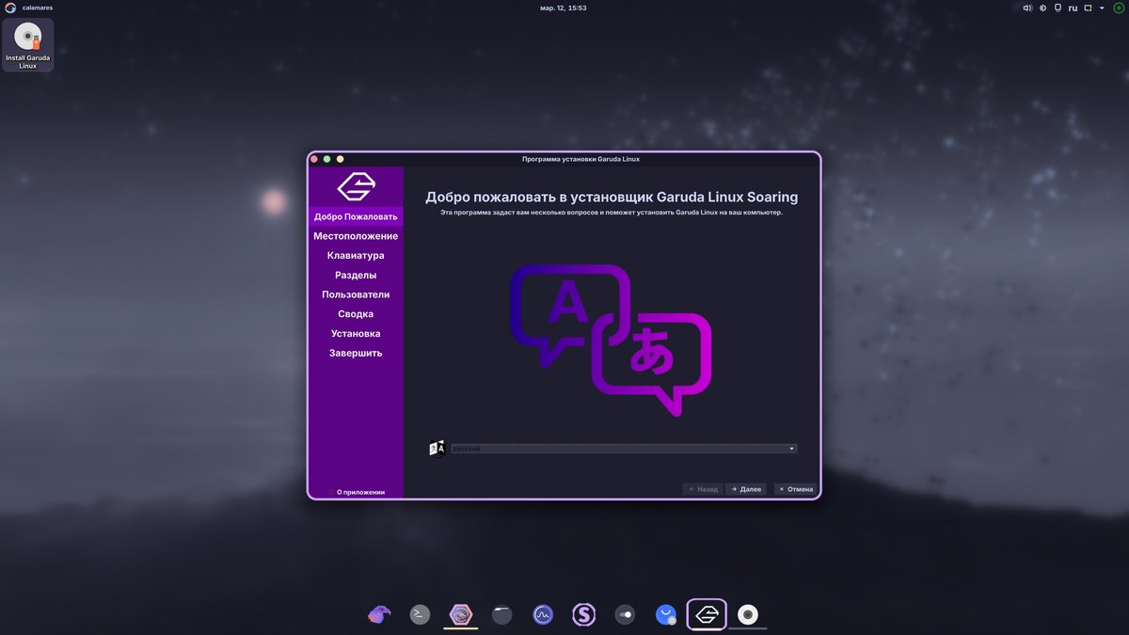
Task: Click the purple S app in dock
Action: point(584,614)
